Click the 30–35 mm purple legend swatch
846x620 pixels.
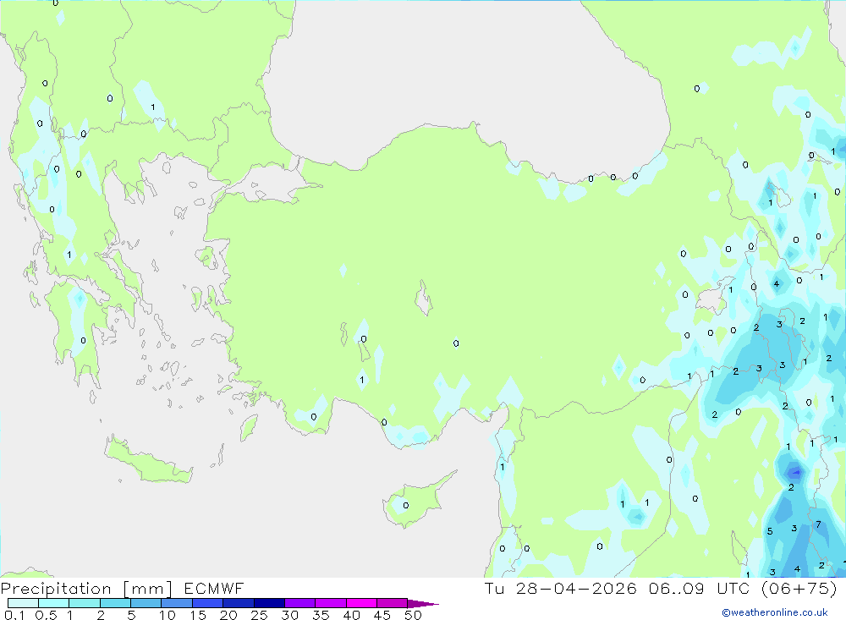tap(300, 603)
